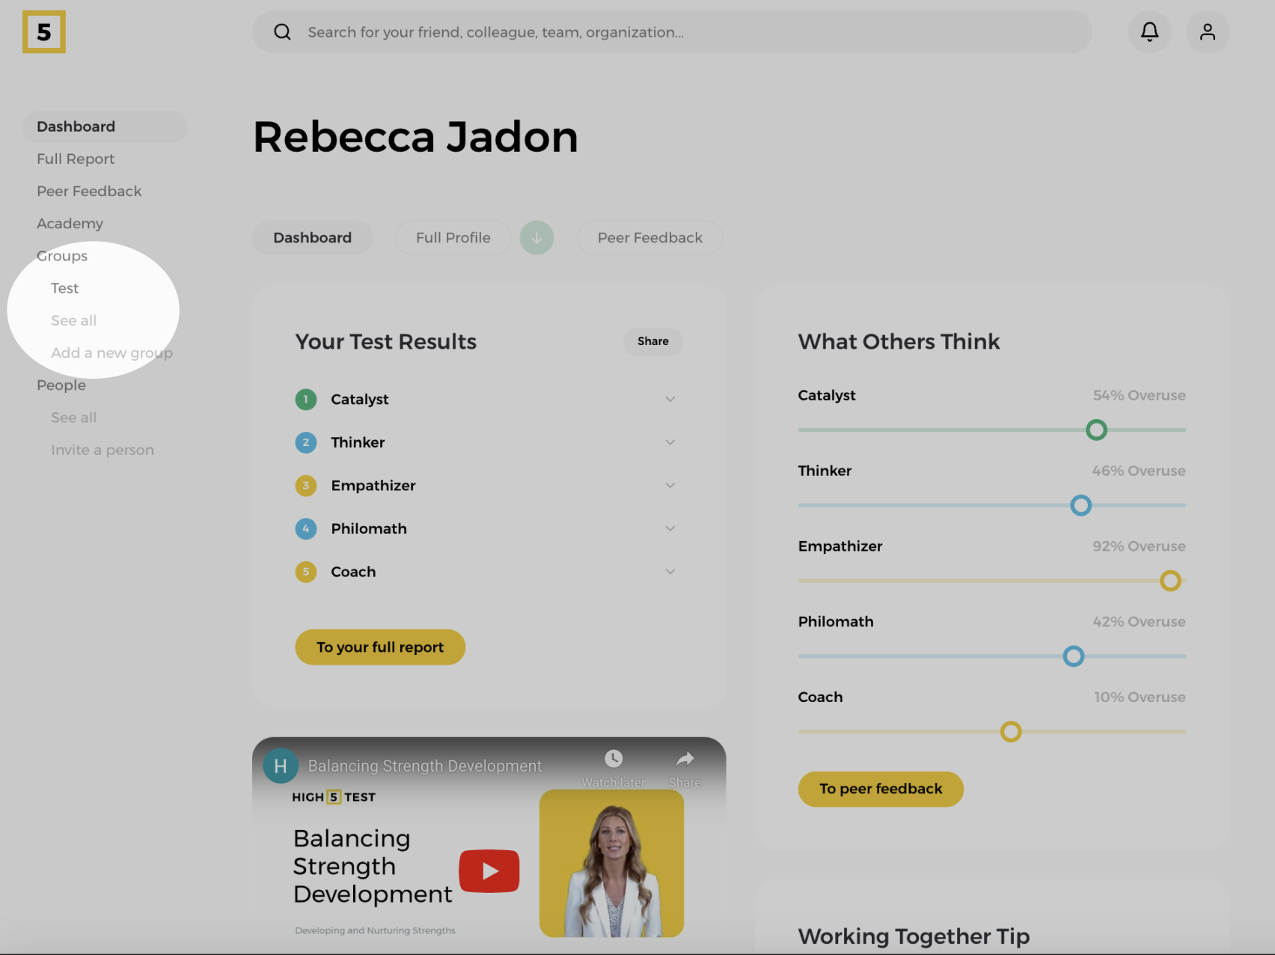Click the Empathizer overuse slider handle

click(x=1170, y=581)
